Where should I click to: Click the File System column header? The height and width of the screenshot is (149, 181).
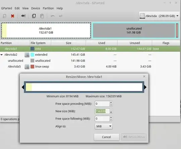41,43
